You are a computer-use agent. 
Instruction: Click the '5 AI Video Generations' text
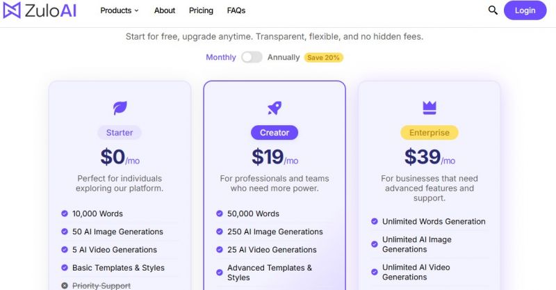point(115,250)
